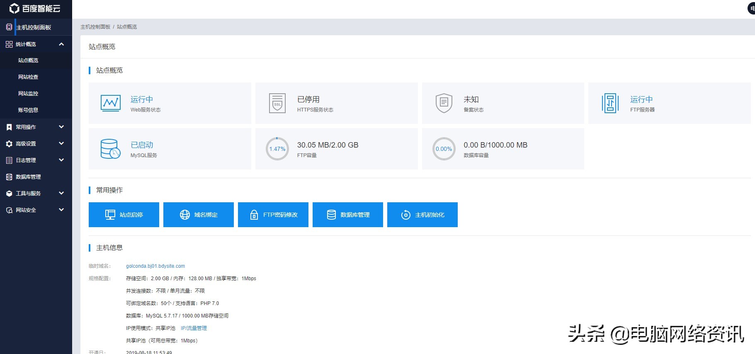Expand the 高级设置 sidebar menu
Screen dimensions: 755x354
[x=61, y=143]
